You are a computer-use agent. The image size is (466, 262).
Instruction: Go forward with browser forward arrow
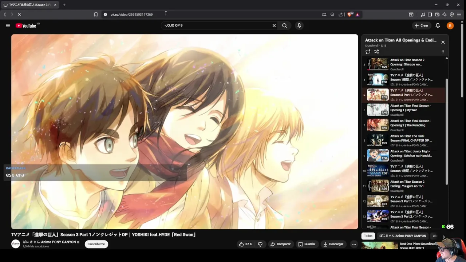[12, 15]
